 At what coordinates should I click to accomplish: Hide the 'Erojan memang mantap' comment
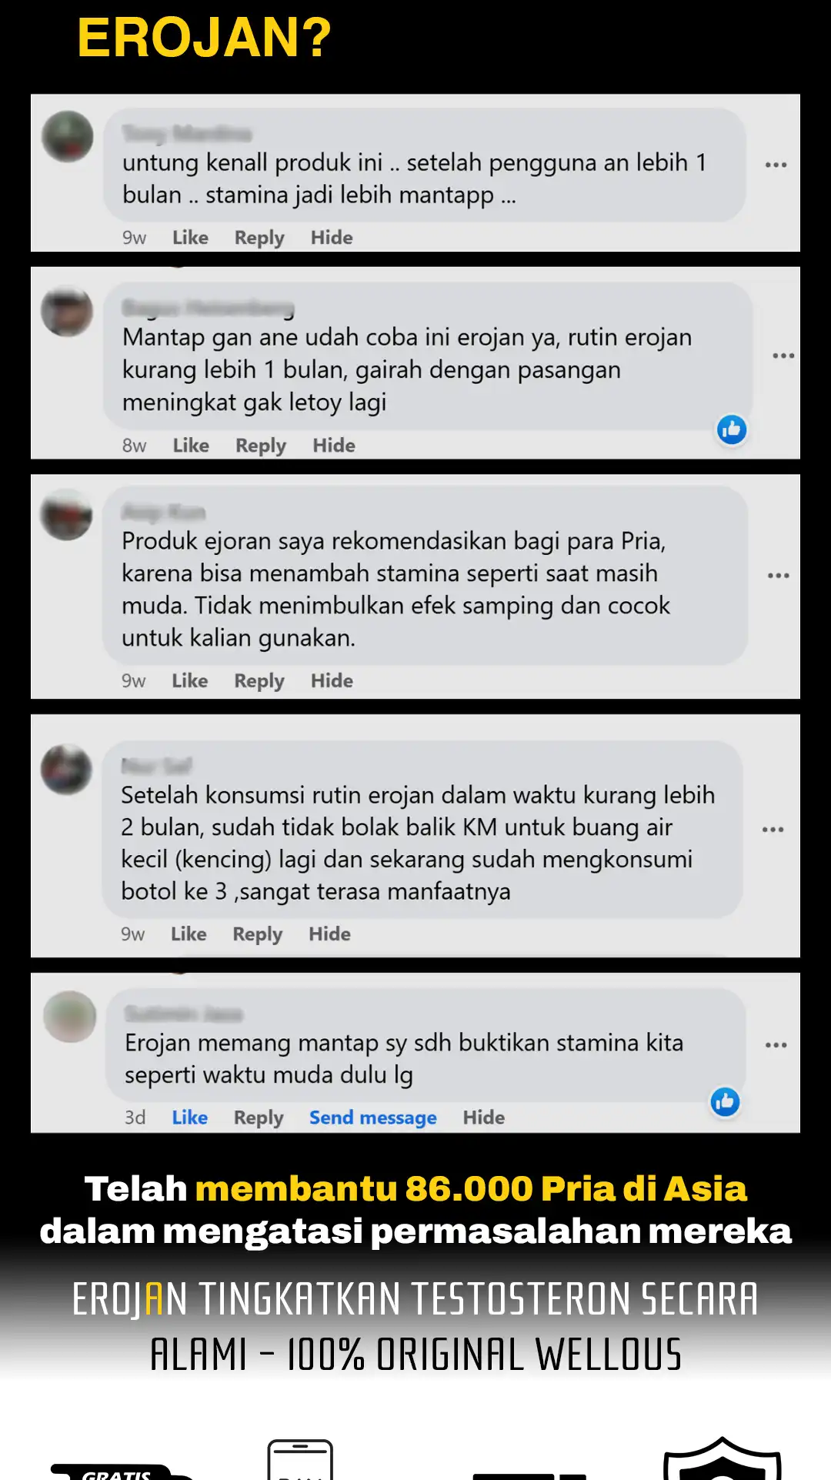coord(484,1118)
